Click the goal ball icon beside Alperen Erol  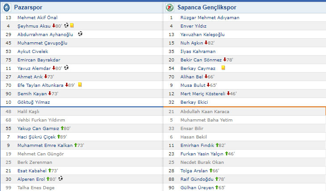[61, 179]
